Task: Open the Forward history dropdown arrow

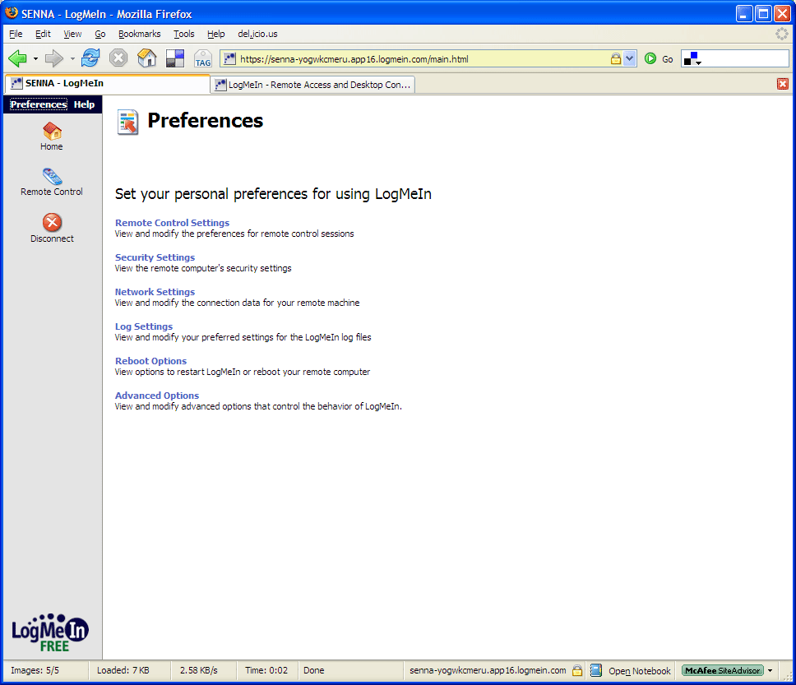Action: (x=72, y=59)
